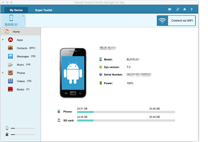The image size is (208, 142).
Task: Open Contacts (241) list
Action: [x=26, y=48]
